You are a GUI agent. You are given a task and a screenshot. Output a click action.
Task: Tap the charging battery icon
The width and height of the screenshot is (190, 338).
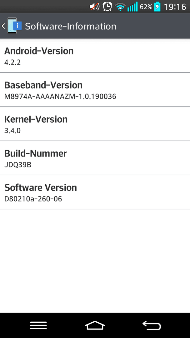tap(157, 7)
